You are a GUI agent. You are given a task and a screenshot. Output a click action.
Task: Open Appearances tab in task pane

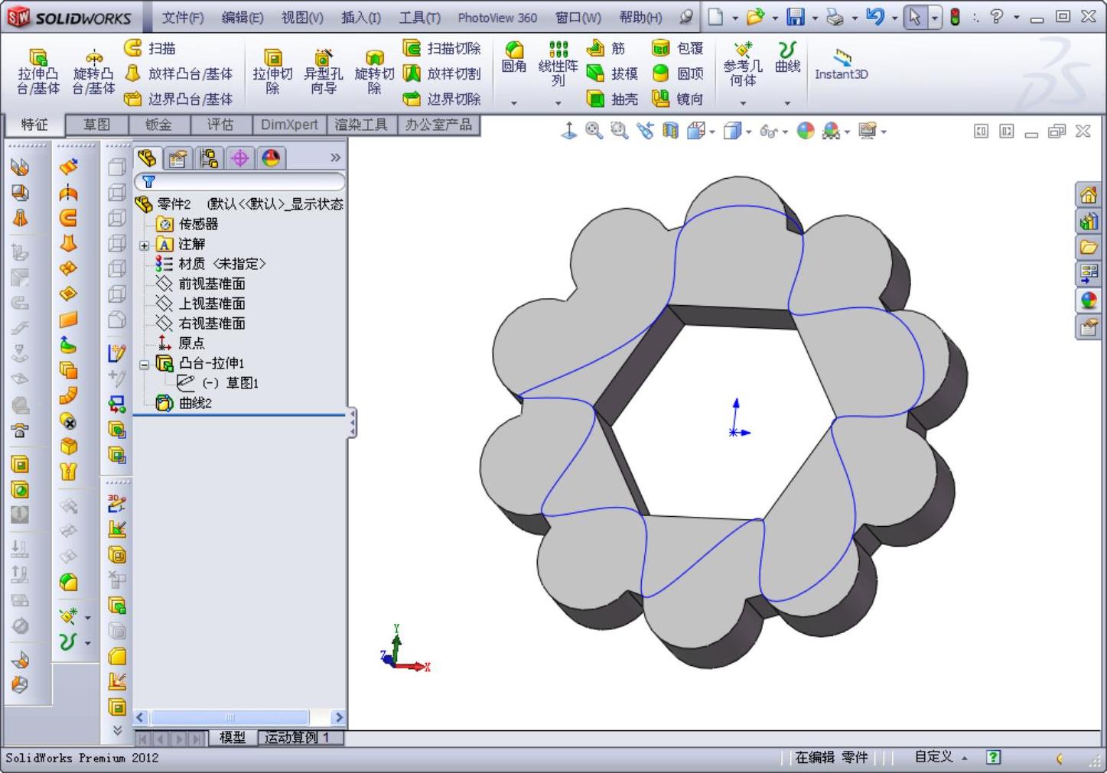click(1088, 300)
